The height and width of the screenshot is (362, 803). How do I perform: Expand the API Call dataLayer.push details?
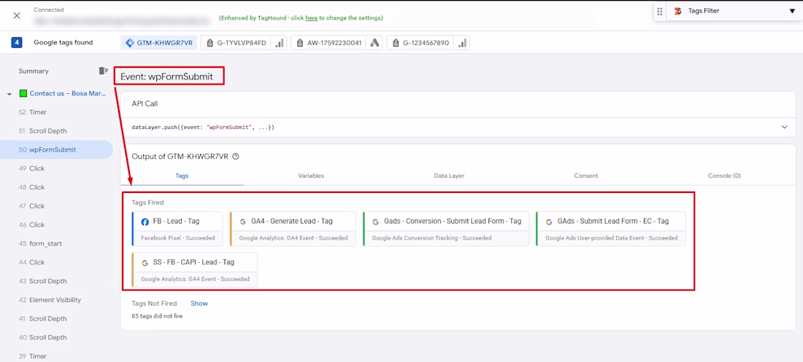pyautogui.click(x=784, y=127)
